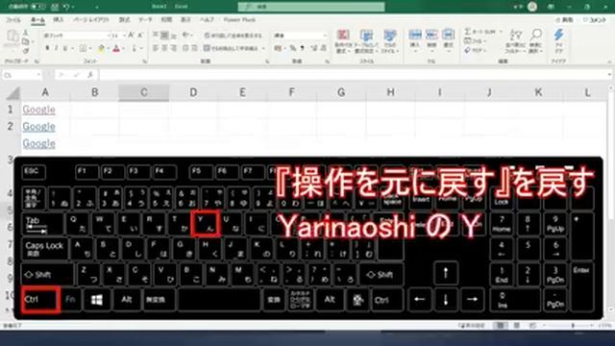Open the File tab
615x346 pixels.
[x=12, y=19]
